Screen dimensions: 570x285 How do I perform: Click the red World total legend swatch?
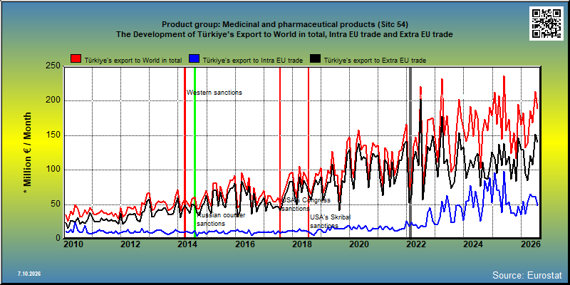point(76,59)
